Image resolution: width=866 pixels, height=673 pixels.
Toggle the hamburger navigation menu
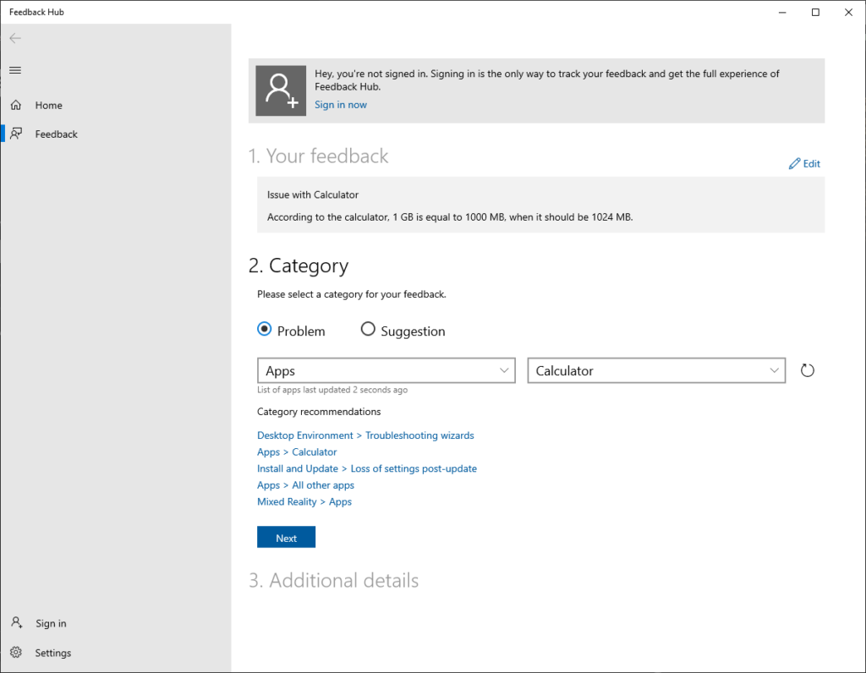click(x=15, y=70)
